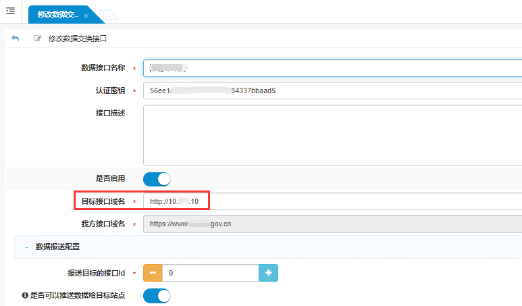Toggle the 是否启用 switch
This screenshot has height=306, width=522.
point(157,179)
